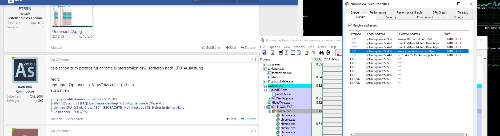Click the mini CPU graph in Process Explorer toolbar

coord(339,52)
